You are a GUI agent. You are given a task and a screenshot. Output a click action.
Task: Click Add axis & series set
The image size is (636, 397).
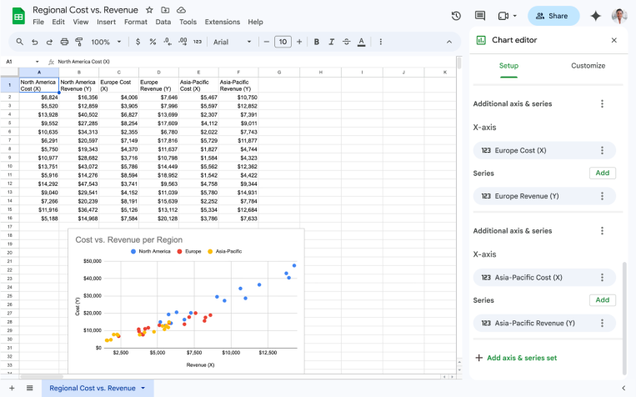(x=516, y=358)
